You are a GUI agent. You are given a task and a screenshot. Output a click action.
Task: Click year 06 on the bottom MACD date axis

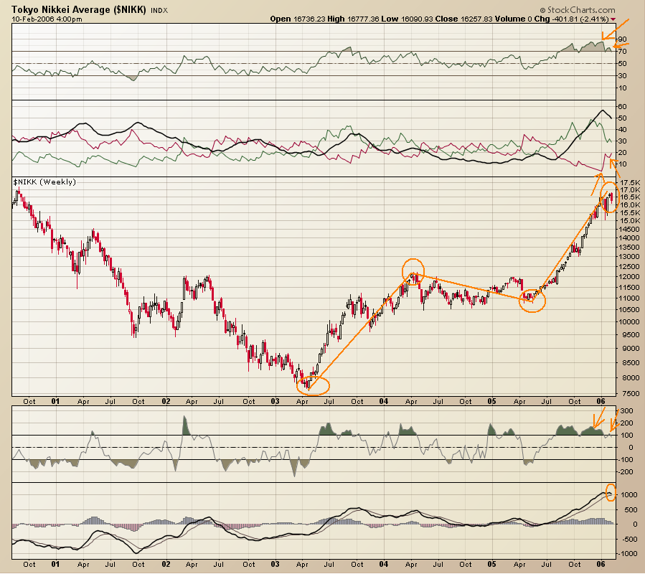coord(601,565)
